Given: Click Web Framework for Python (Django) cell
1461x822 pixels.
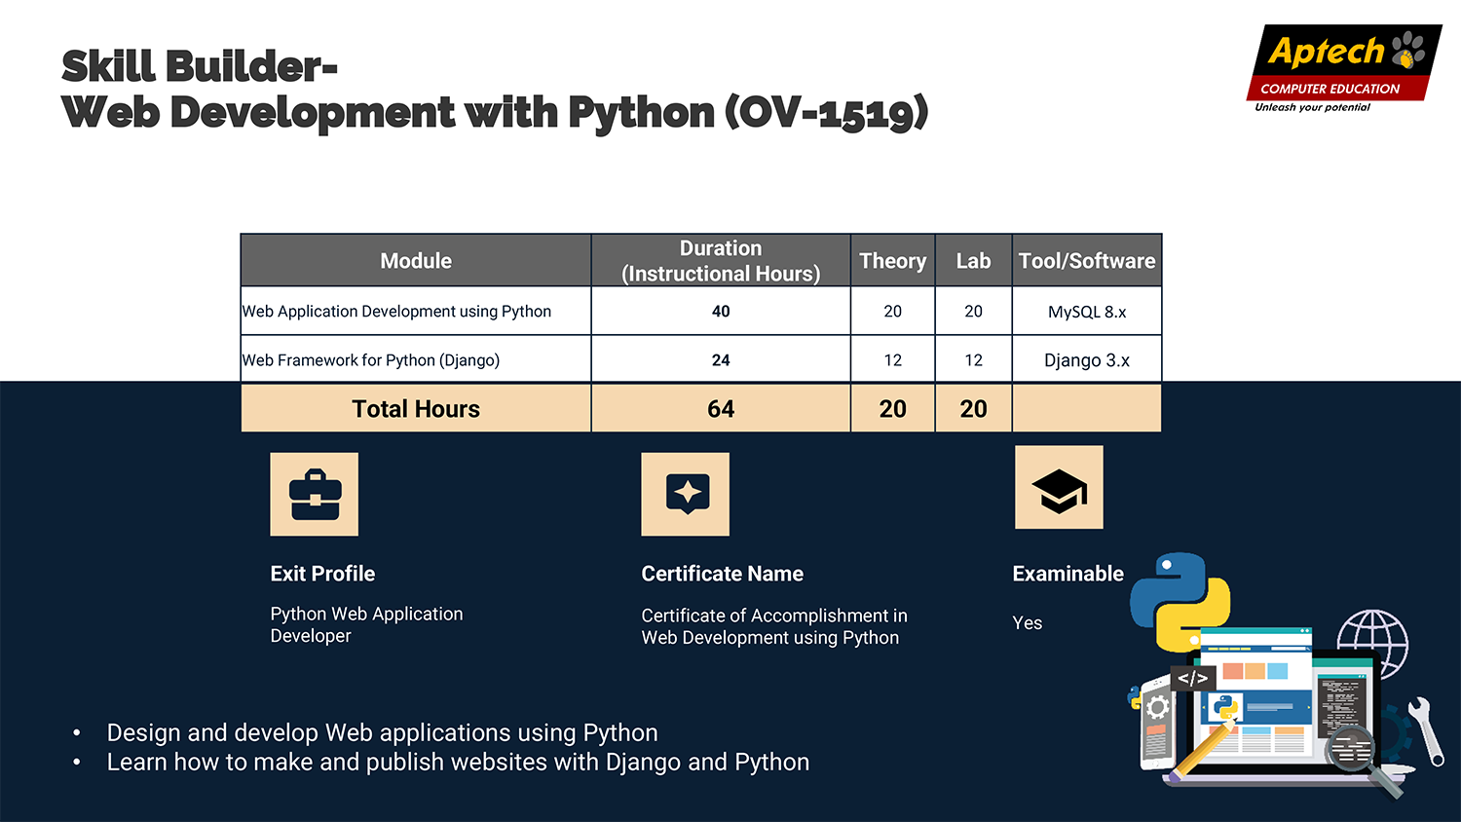Looking at the screenshot, I should (x=371, y=360).
